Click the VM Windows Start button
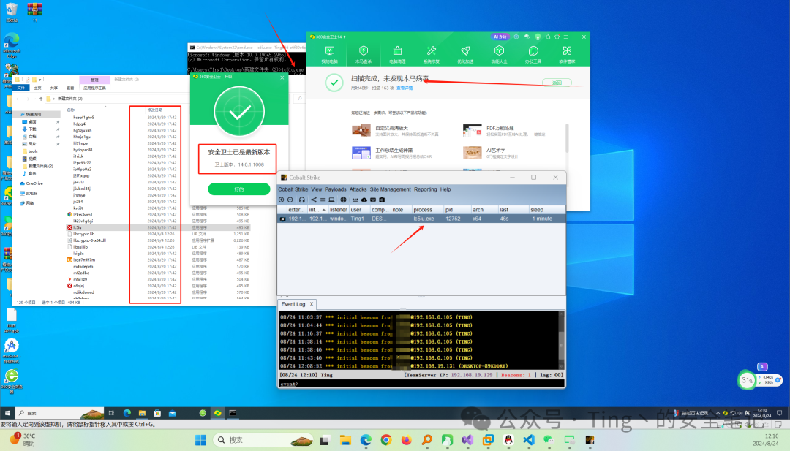 pyautogui.click(x=7, y=413)
